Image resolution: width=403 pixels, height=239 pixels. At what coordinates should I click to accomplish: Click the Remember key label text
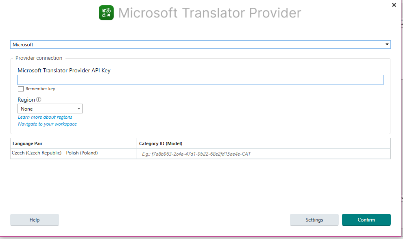[40, 89]
